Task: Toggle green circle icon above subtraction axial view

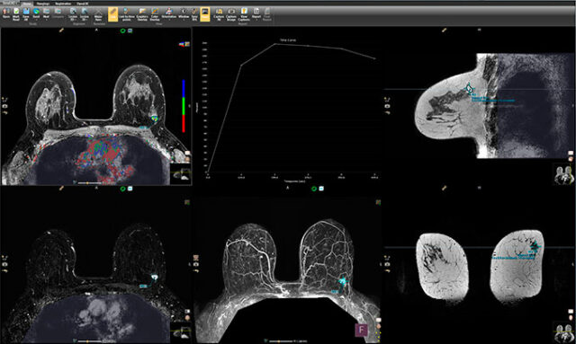Action: coord(122,189)
